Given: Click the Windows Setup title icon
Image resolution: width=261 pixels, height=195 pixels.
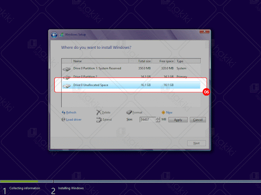Looking at the screenshot, I should pyautogui.click(x=62, y=35).
